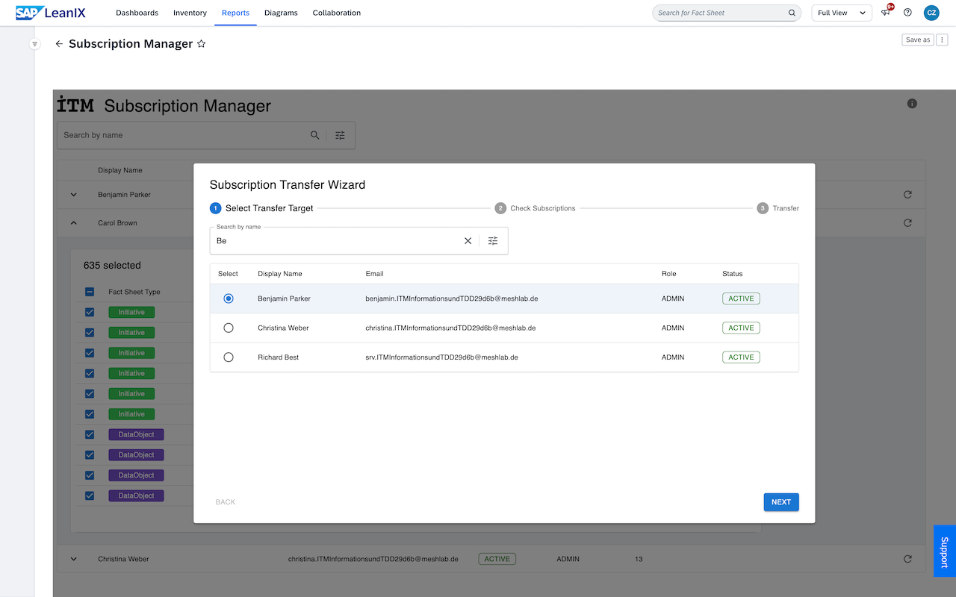The image size is (956, 597).
Task: Click the Display Name column header in wizard
Action: pos(280,274)
